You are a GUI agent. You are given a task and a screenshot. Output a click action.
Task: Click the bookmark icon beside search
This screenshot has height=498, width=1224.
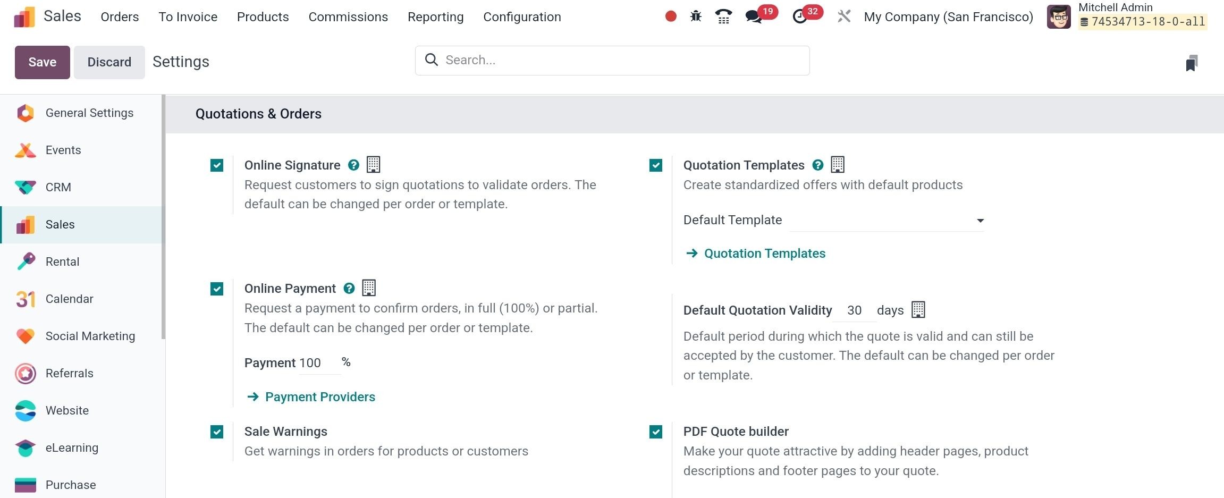point(1192,63)
